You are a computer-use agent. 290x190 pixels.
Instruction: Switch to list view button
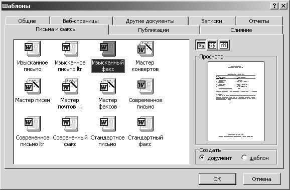click(x=212, y=45)
